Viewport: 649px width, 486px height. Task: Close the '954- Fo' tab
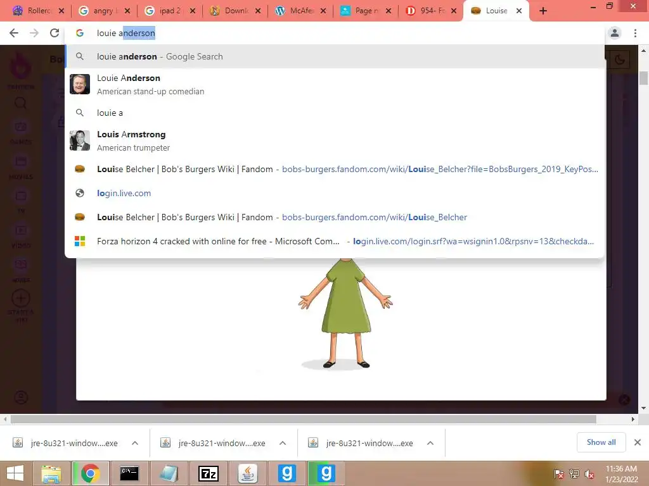pyautogui.click(x=454, y=11)
